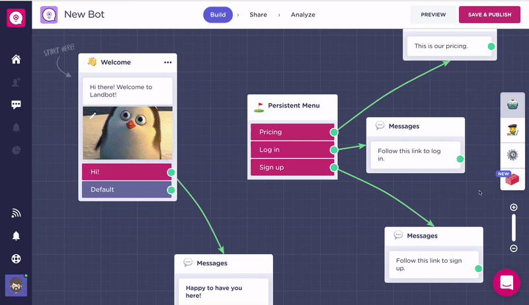This screenshot has height=305, width=529.
Task: Click the 'Follow this link to sign up.' message
Action: tap(434, 264)
